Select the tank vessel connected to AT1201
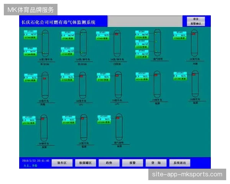Image resolution: width=230 pixels, height=184 pixels. pyautogui.click(x=195, y=84)
